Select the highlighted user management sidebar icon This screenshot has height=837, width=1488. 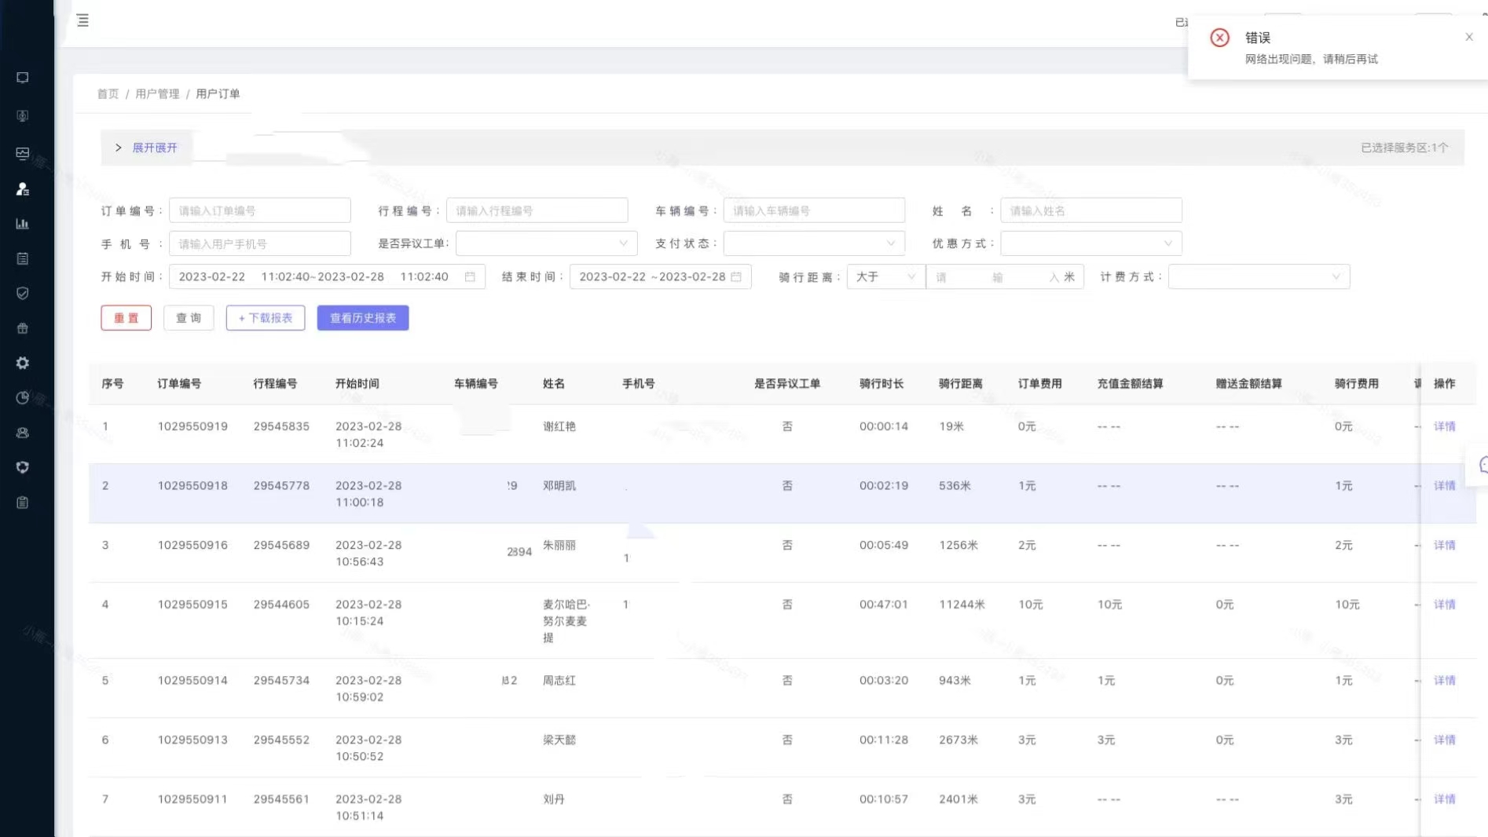tap(23, 189)
